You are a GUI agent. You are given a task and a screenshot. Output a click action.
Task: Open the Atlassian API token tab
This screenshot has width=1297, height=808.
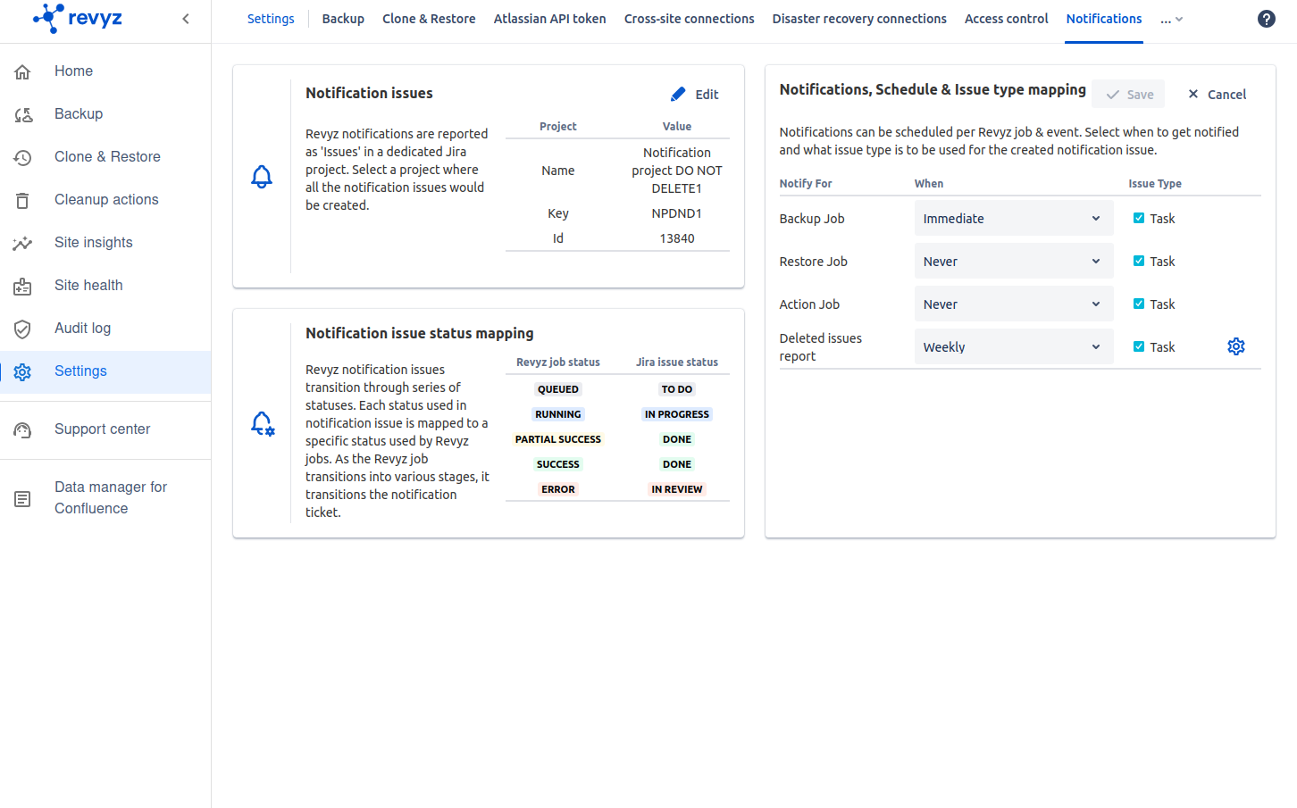(549, 19)
